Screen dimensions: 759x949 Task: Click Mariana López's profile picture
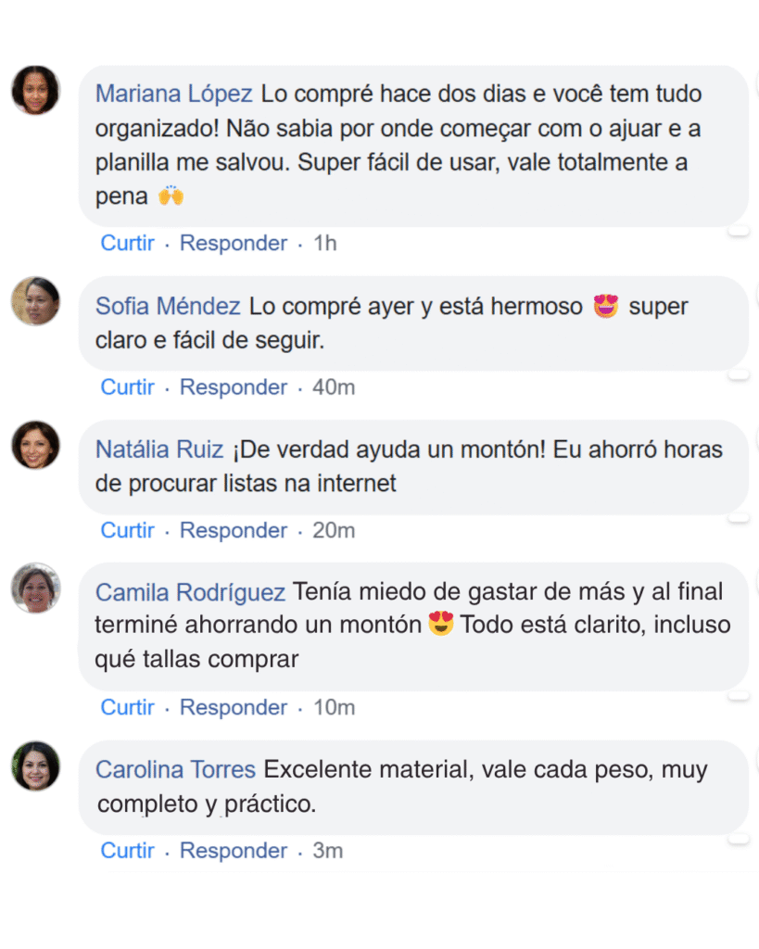pyautogui.click(x=35, y=90)
